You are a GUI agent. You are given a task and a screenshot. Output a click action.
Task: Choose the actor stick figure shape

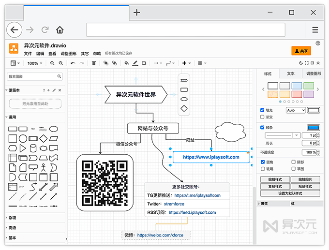[44, 167]
